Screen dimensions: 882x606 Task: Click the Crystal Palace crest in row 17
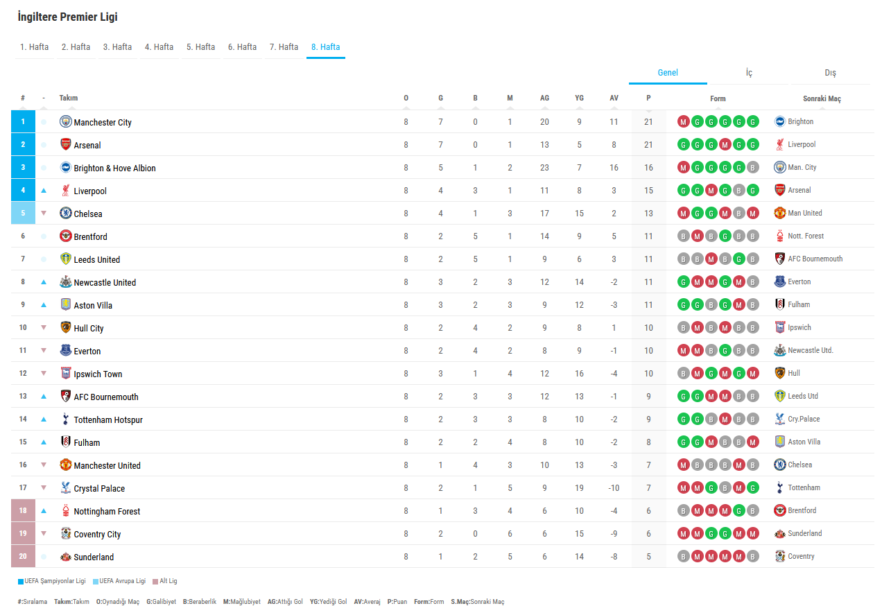click(x=66, y=487)
